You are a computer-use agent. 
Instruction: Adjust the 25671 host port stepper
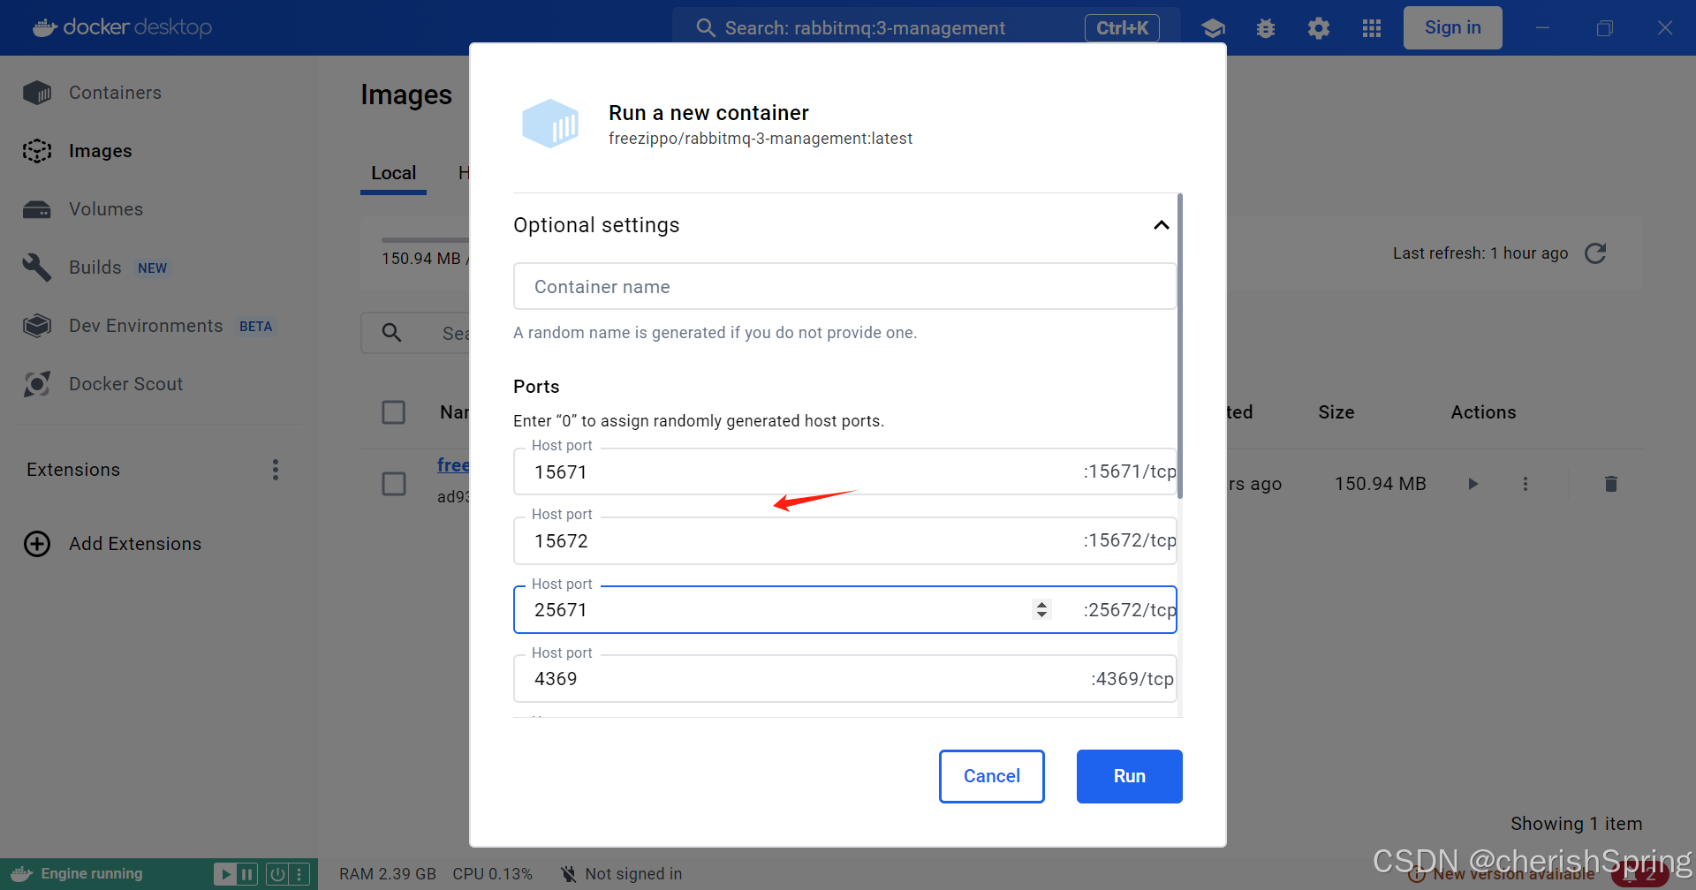tap(1042, 609)
